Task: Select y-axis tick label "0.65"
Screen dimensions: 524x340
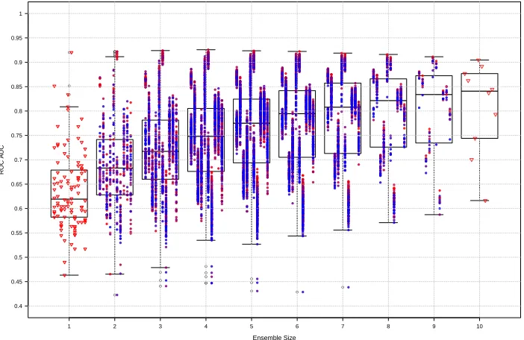Action: tap(16, 184)
